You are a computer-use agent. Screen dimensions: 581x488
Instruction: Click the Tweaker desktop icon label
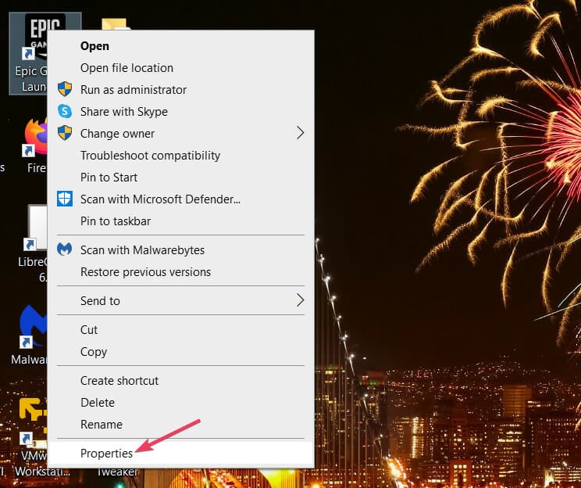pos(117,472)
